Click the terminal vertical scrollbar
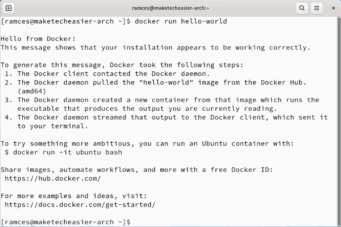 point(339,120)
